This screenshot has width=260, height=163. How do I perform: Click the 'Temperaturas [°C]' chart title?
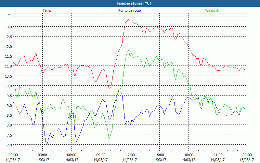coord(133,3)
